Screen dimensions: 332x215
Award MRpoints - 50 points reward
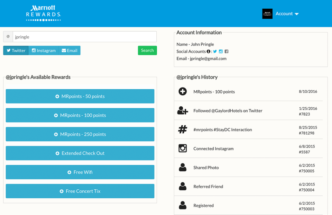(x=80, y=96)
